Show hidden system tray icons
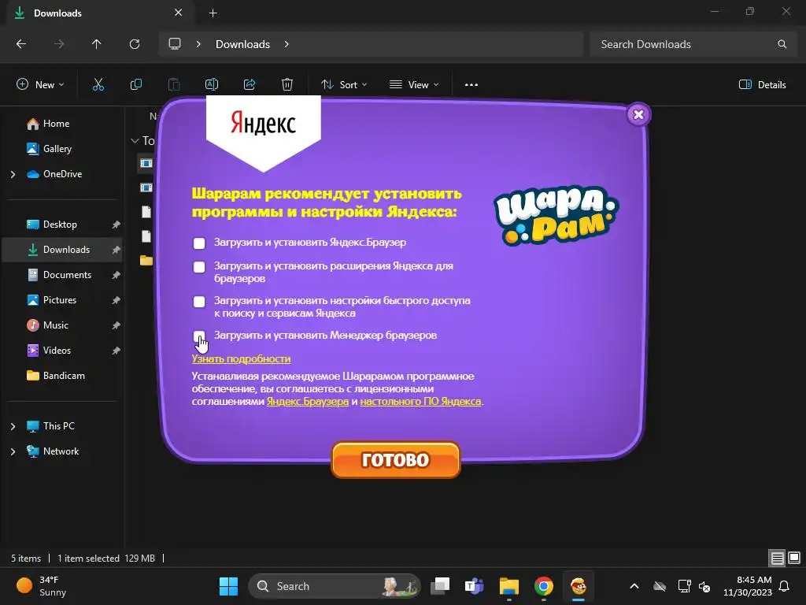The height and width of the screenshot is (605, 806). [634, 586]
